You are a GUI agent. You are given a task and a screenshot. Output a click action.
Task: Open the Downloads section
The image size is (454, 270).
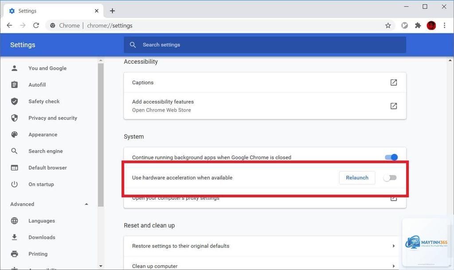pyautogui.click(x=42, y=237)
